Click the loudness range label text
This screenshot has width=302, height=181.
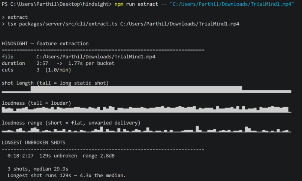(71, 123)
